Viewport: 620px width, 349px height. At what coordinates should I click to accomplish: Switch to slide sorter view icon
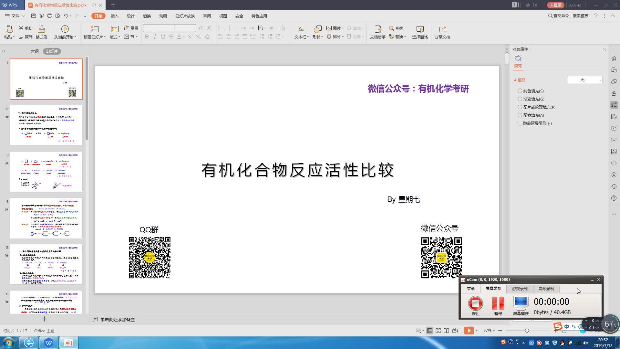pyautogui.click(x=438, y=331)
